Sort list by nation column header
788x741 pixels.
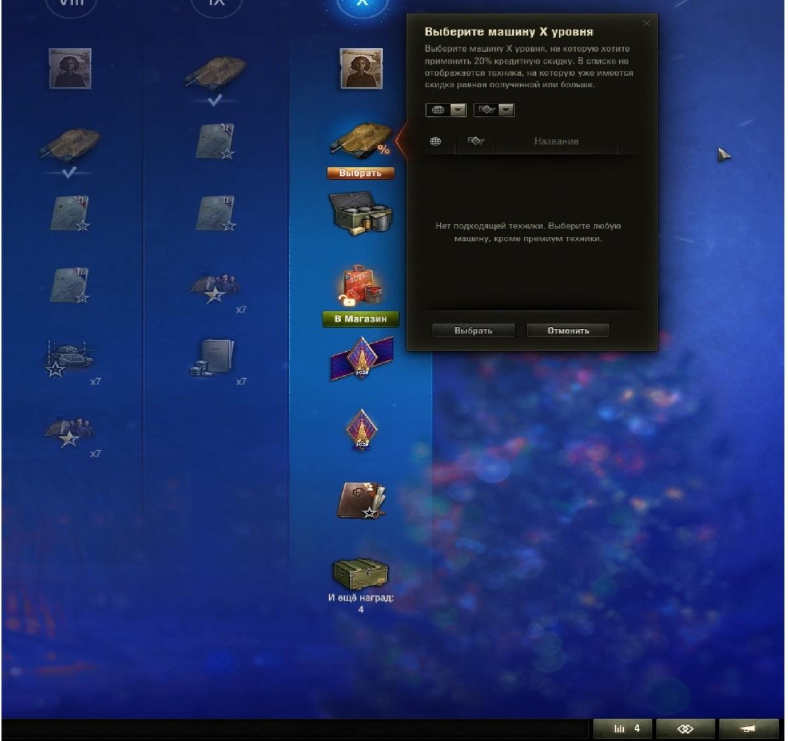435,141
